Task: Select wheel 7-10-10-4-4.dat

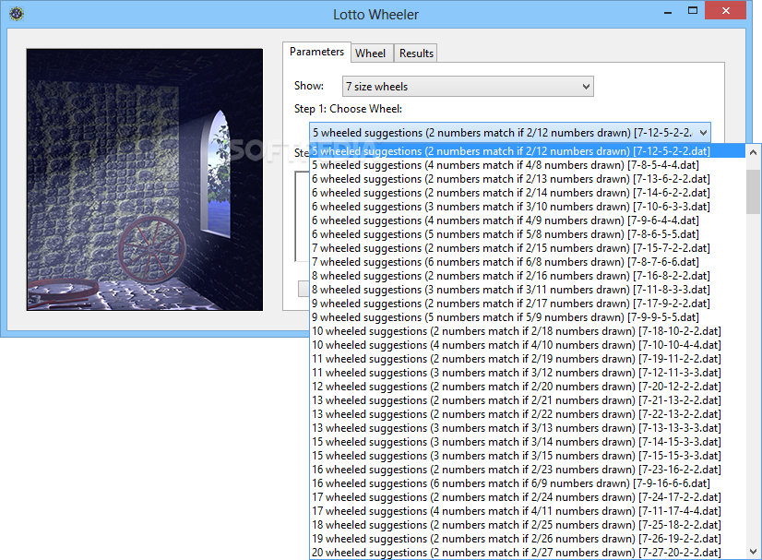Action: tap(527, 345)
